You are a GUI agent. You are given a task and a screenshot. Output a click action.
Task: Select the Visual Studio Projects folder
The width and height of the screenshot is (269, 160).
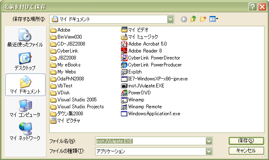[x=77, y=107]
